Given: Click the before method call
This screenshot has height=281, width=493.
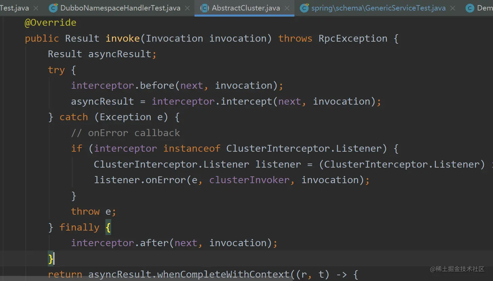Looking at the screenshot, I should (x=157, y=86).
